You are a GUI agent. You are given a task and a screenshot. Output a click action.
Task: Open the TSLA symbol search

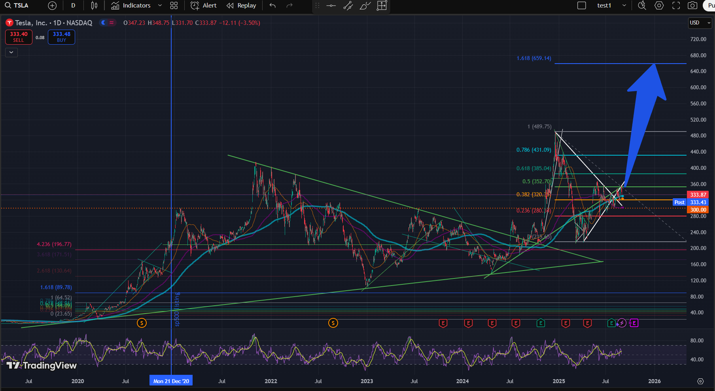pos(17,6)
